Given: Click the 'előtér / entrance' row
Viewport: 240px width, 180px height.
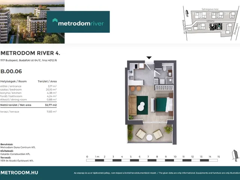Looking at the screenshot, I should [28, 86].
